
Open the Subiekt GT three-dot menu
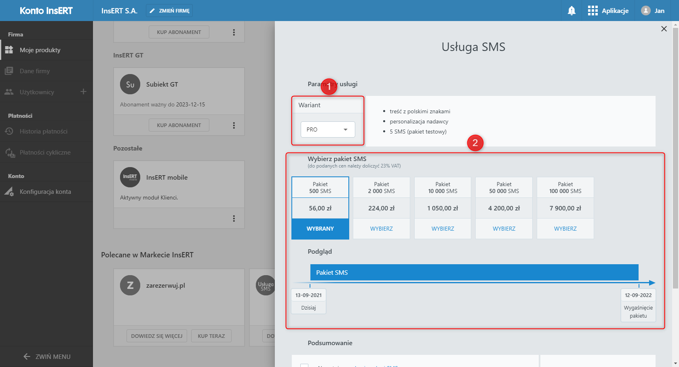coord(234,125)
